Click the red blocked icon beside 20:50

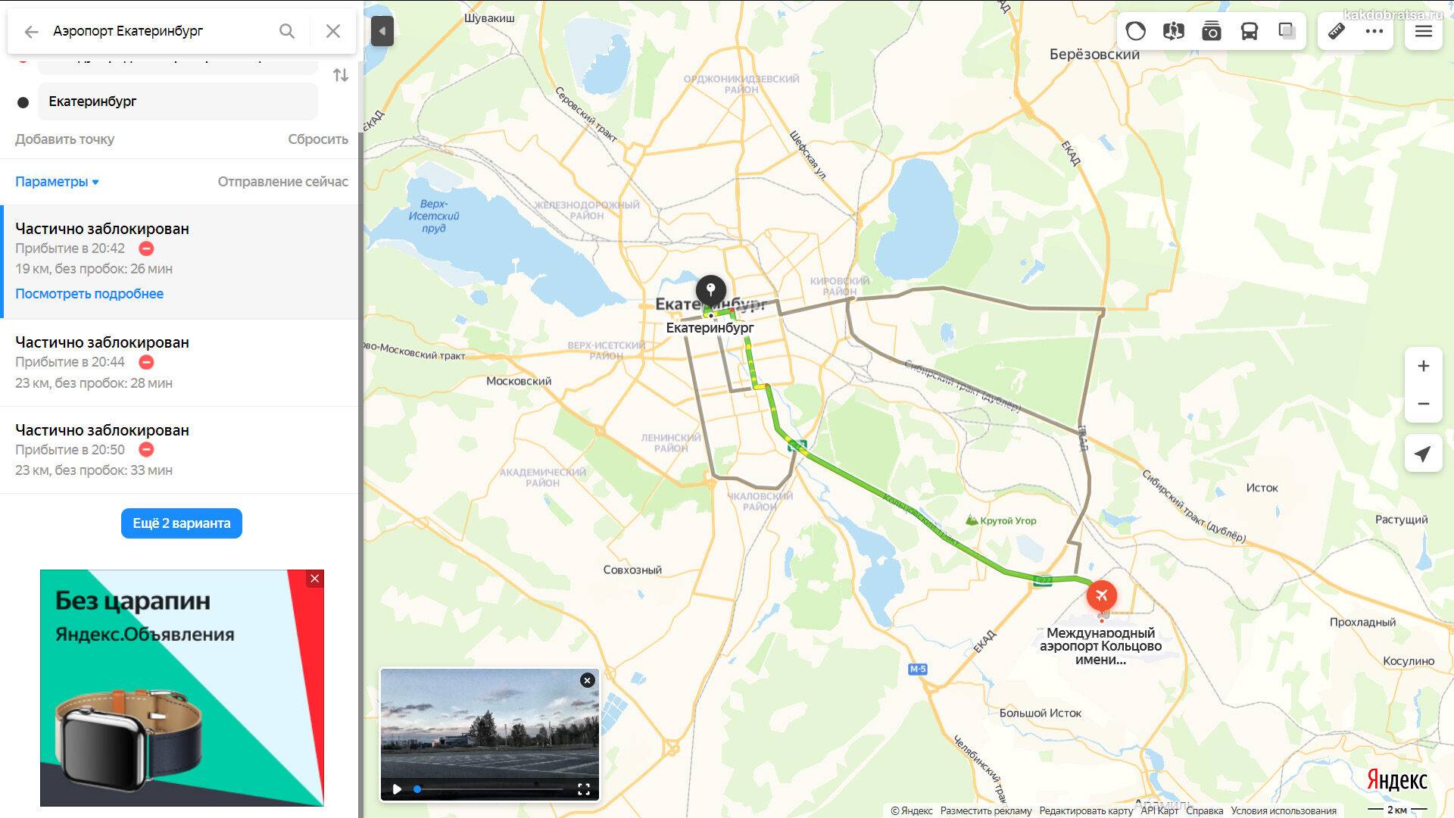146,450
